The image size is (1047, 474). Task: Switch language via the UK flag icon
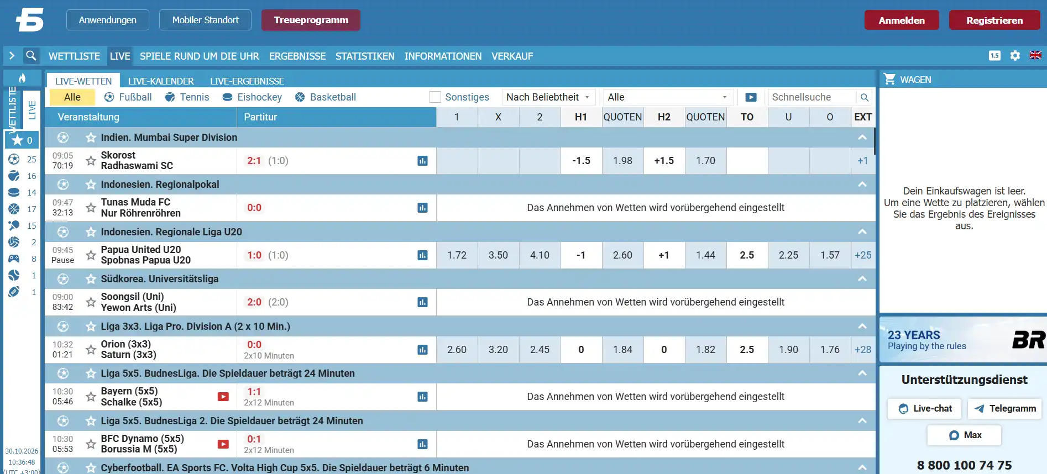[x=1035, y=55]
